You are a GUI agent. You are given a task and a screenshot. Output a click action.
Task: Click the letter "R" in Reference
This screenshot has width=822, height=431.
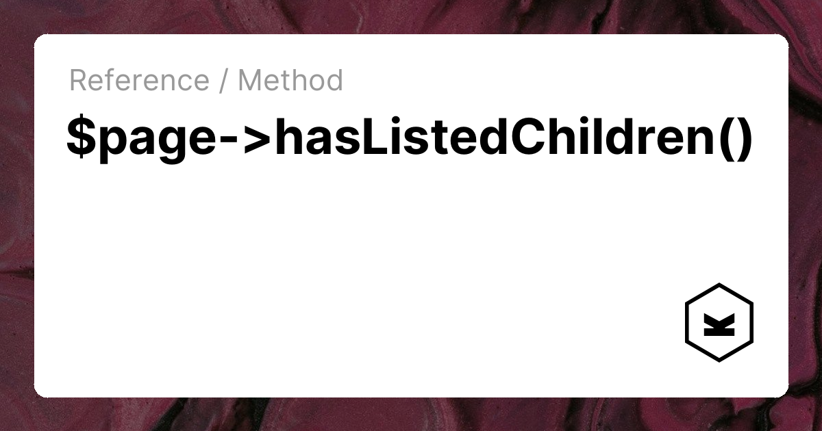coord(78,81)
